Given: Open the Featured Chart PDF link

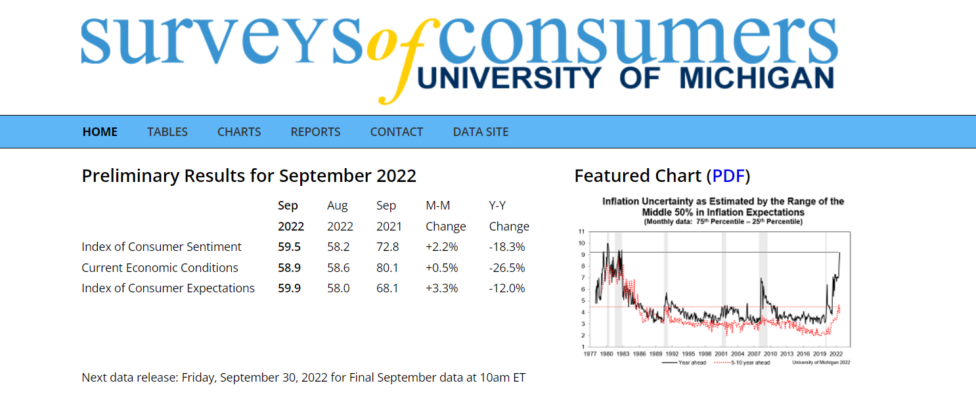Looking at the screenshot, I should click(728, 176).
